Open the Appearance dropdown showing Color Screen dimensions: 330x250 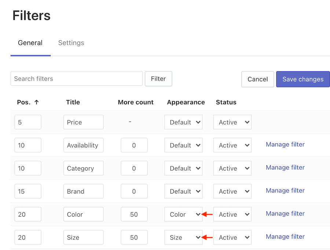[183, 214]
